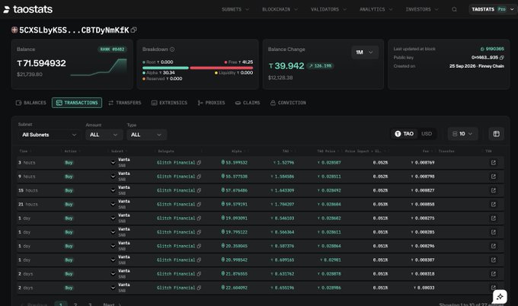Click the balance history sparkline chart

tap(98, 67)
